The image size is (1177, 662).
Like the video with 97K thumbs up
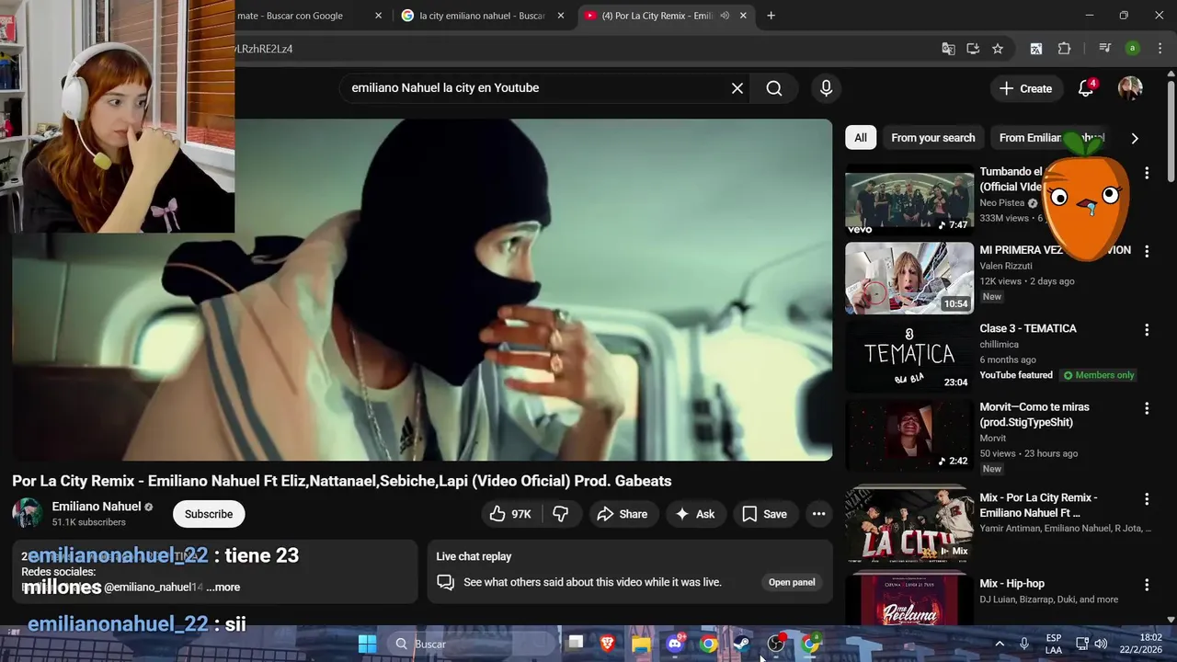tap(510, 514)
